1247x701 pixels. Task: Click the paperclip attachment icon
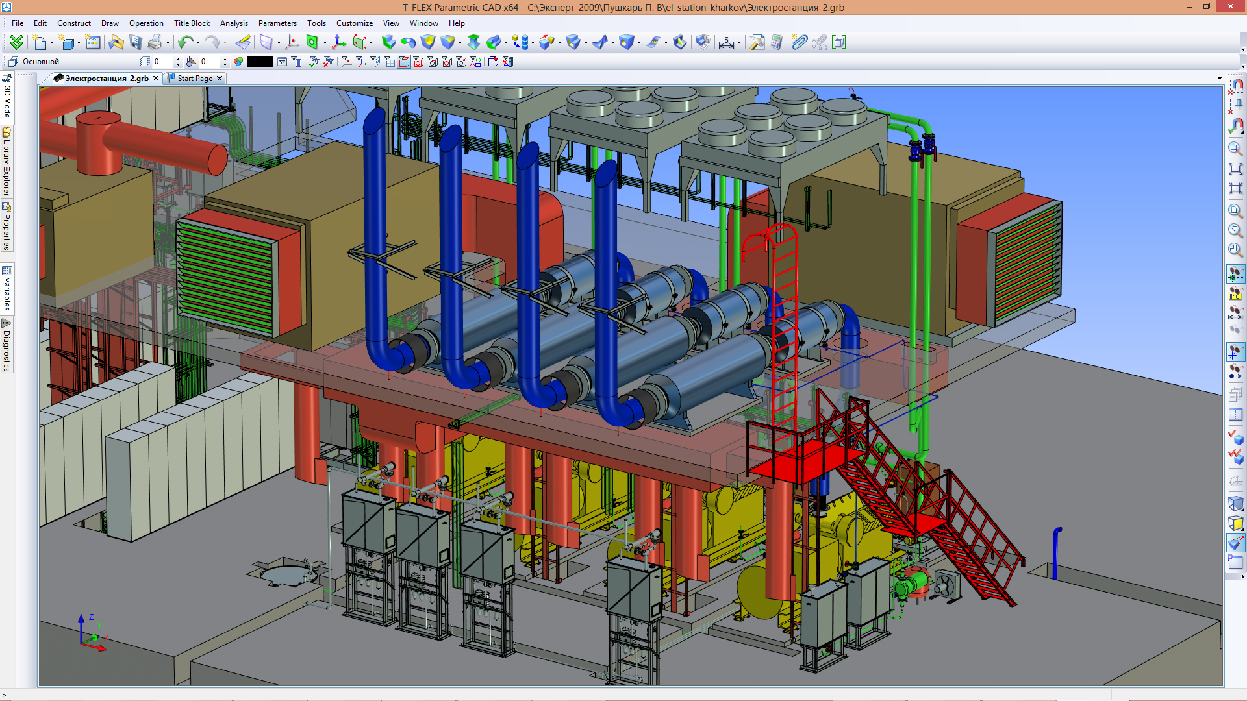coord(800,43)
